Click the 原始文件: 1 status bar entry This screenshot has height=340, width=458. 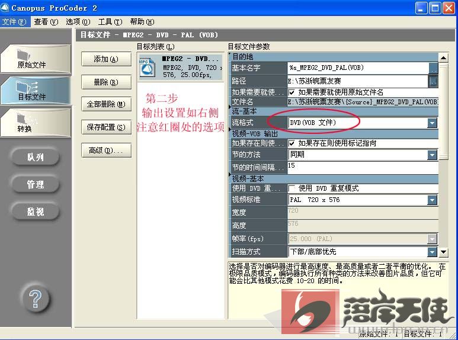(x=379, y=334)
